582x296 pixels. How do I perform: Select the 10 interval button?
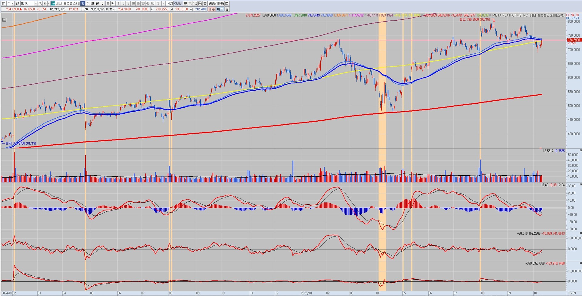(133, 3)
